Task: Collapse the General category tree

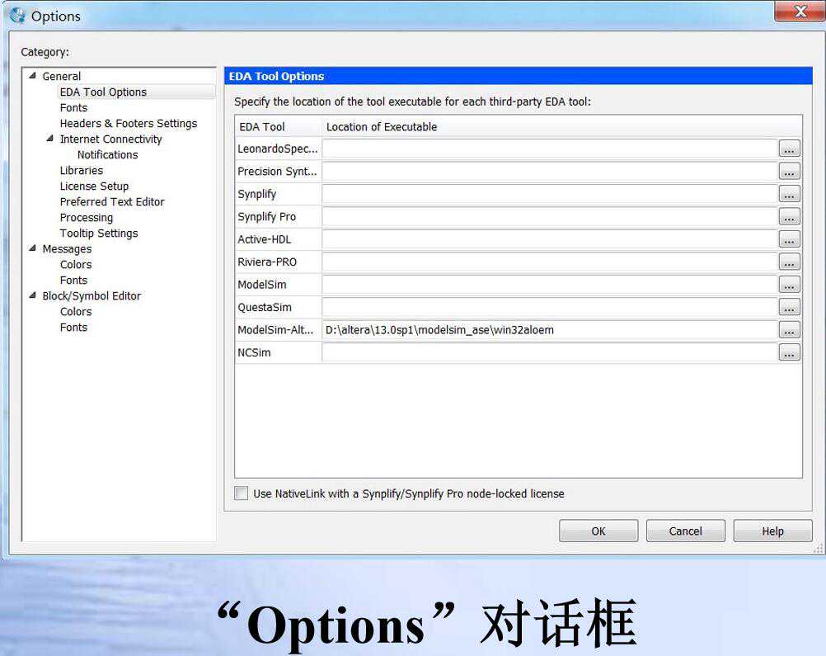Action: [33, 76]
